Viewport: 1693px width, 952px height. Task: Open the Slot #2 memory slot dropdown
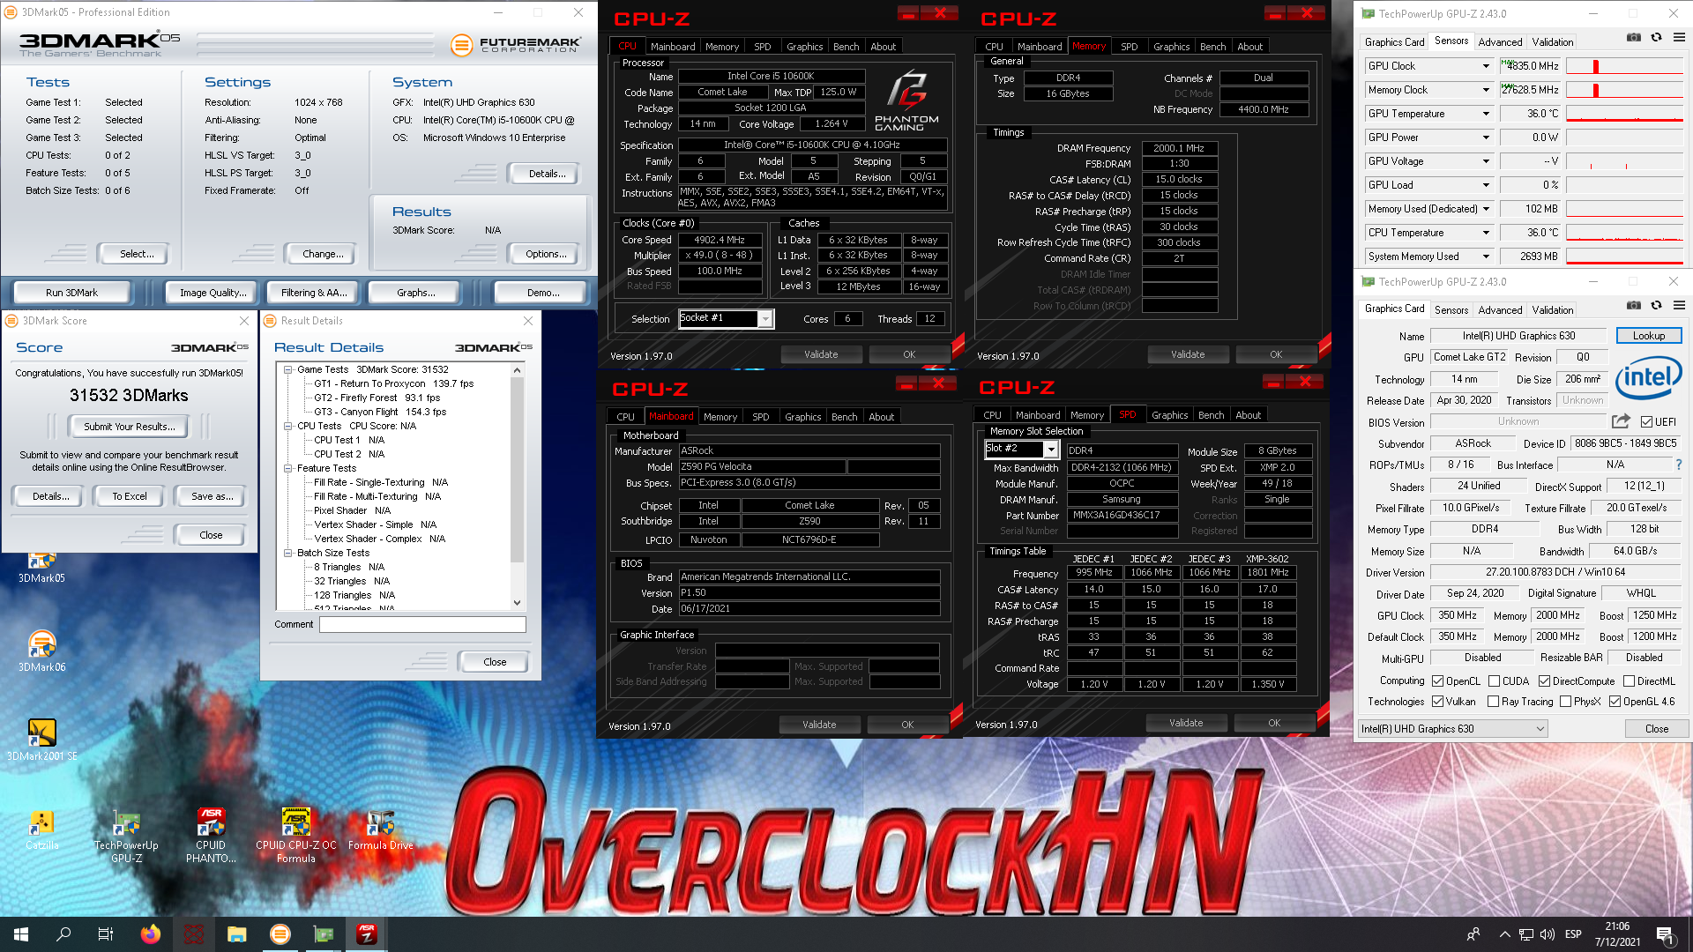pyautogui.click(x=1051, y=450)
